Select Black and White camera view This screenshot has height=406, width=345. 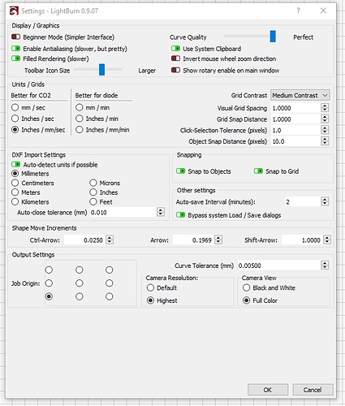pyautogui.click(x=246, y=287)
